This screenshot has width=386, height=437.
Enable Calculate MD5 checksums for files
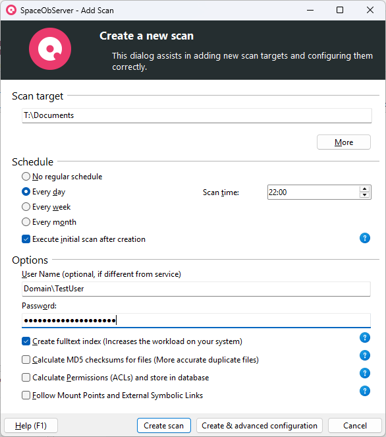[26, 360]
